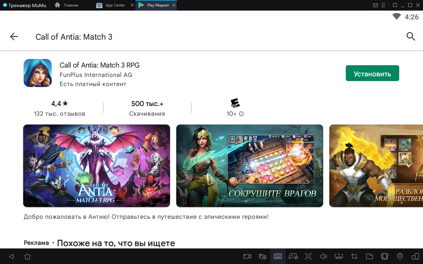Click the shake phone icon in bottom bar
The height and width of the screenshot is (264, 423).
[385, 256]
